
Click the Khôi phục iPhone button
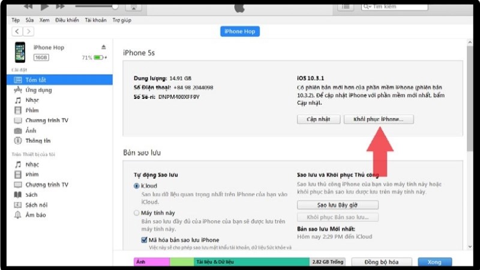pyautogui.click(x=379, y=119)
